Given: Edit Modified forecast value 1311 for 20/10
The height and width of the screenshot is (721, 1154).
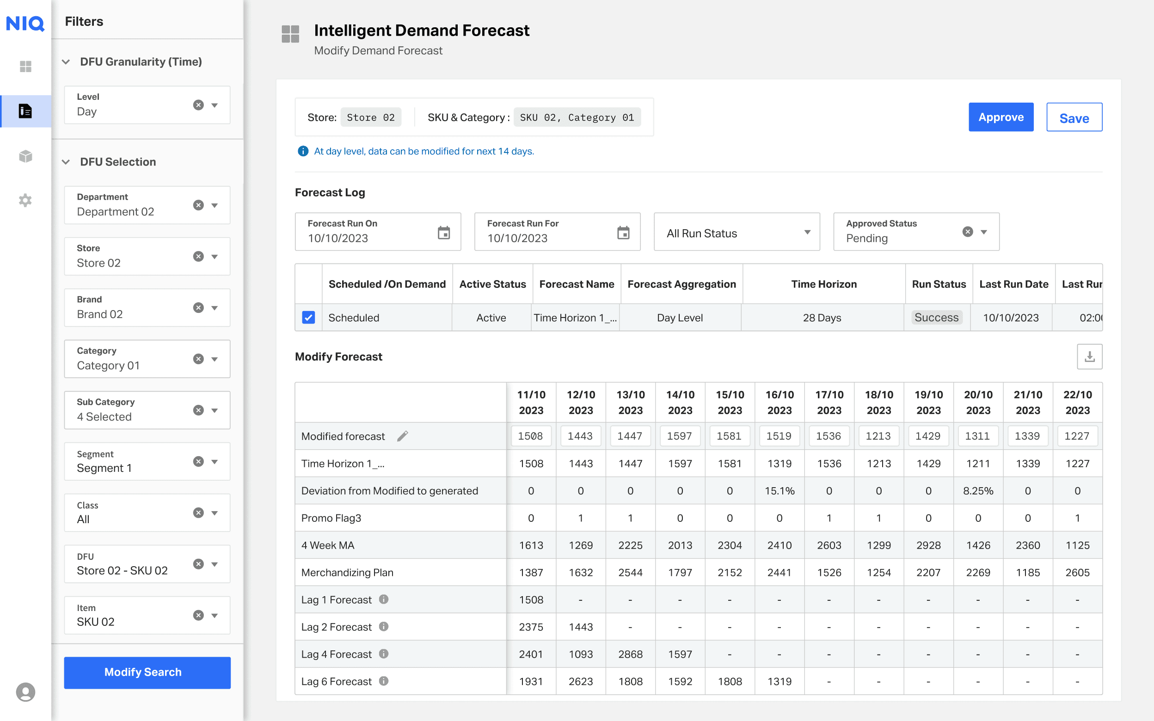Looking at the screenshot, I should click(978, 436).
